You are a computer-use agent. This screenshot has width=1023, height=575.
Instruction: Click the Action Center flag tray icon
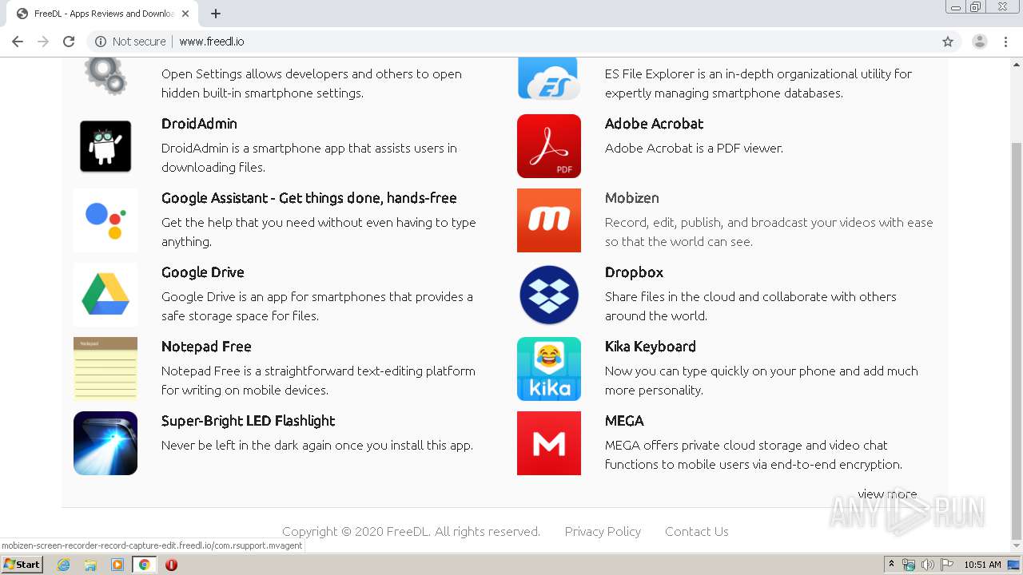[x=946, y=565]
